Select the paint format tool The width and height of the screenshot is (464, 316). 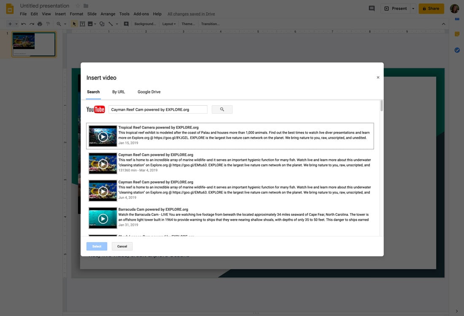click(48, 24)
